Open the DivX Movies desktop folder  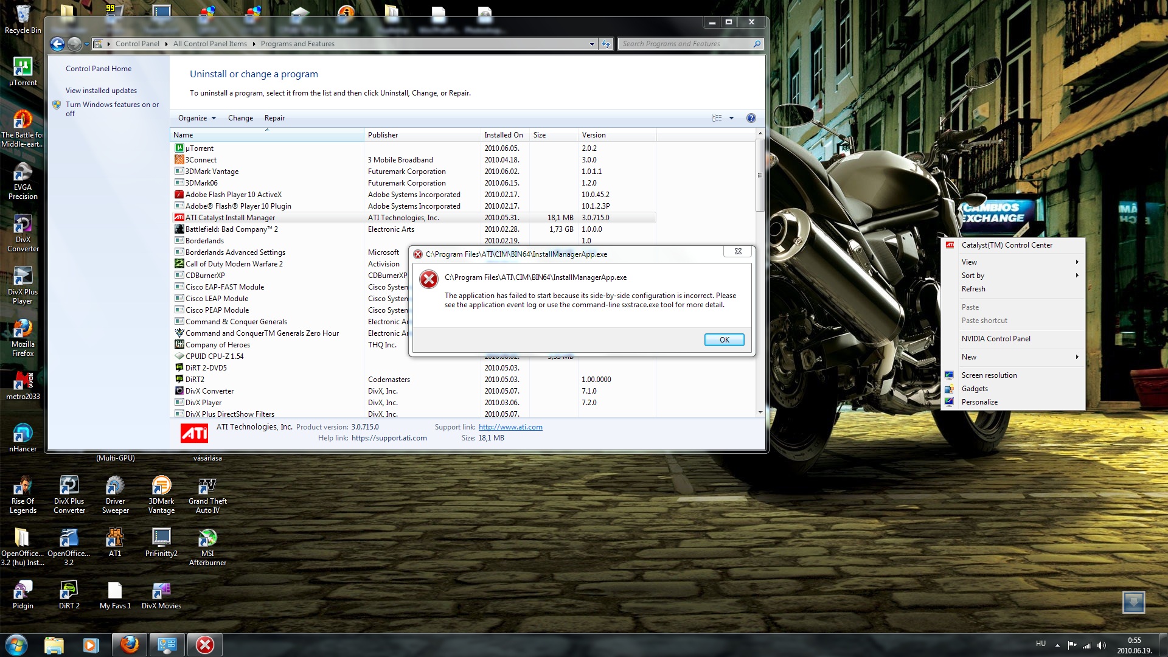coord(161,594)
